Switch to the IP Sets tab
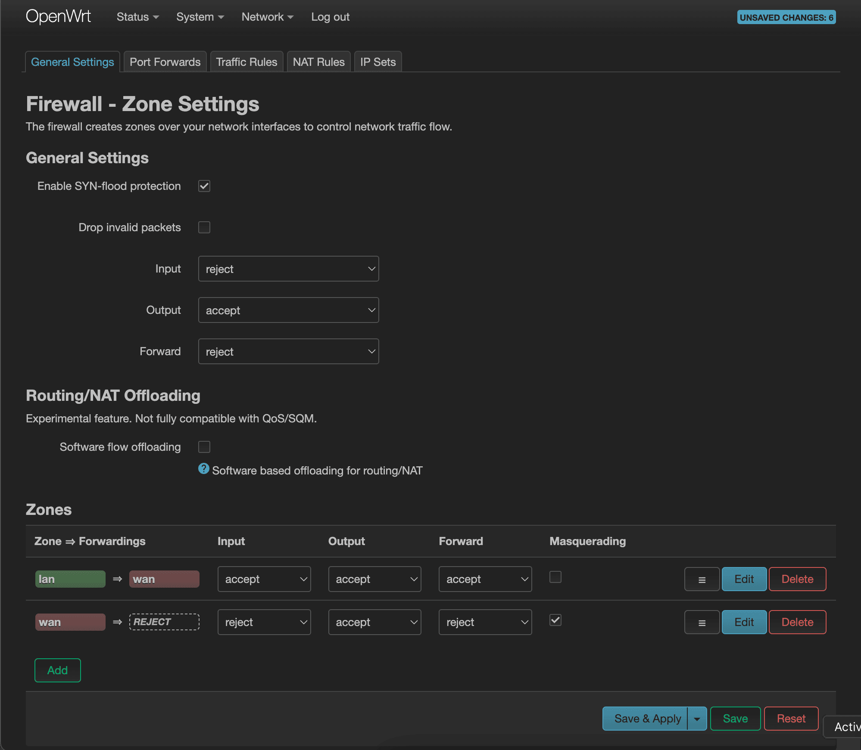This screenshot has height=750, width=861. coord(378,62)
